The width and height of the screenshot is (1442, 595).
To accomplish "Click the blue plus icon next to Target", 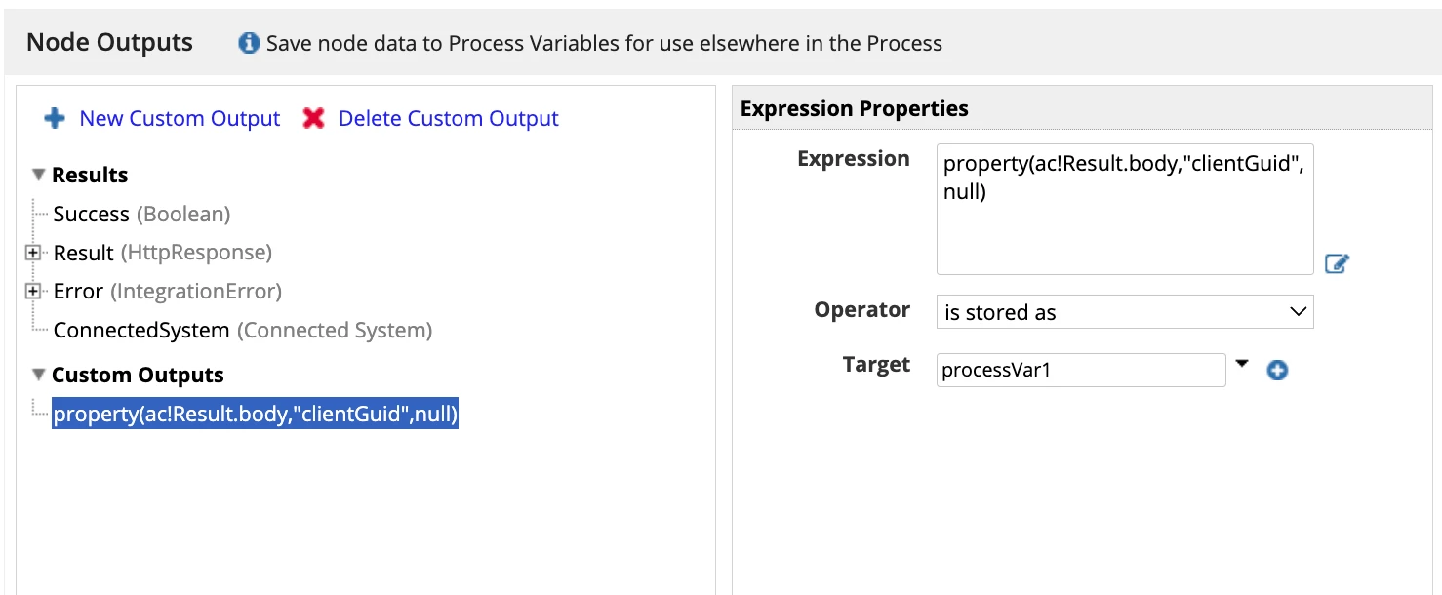I will tap(1277, 371).
